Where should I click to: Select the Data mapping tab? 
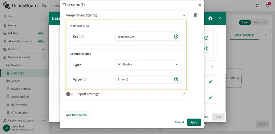(x=244, y=35)
